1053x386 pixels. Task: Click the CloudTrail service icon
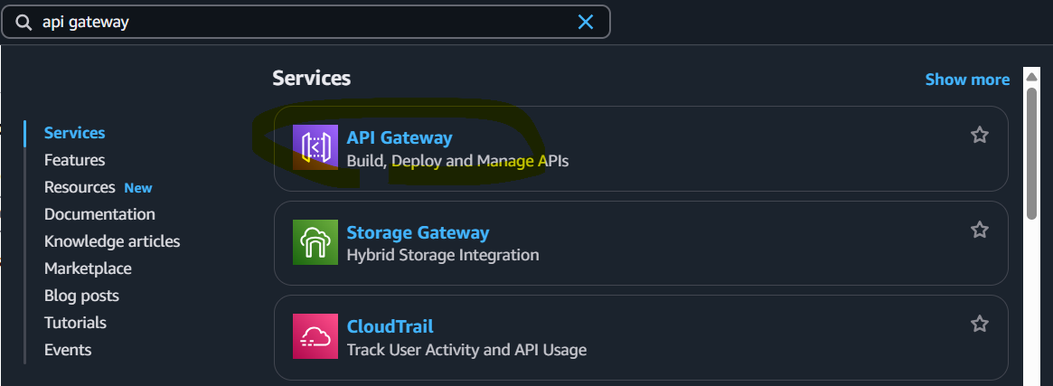pos(315,336)
